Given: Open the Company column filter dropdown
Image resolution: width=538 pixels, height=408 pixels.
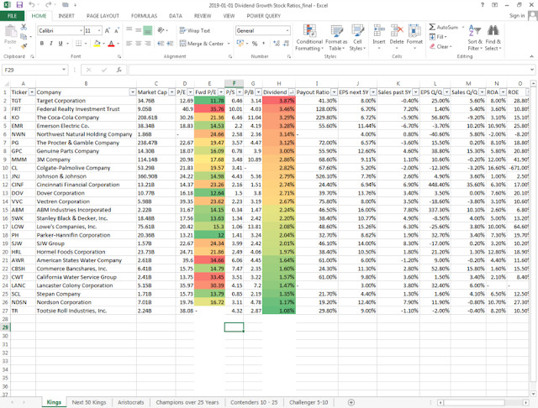Looking at the screenshot, I should [133, 92].
